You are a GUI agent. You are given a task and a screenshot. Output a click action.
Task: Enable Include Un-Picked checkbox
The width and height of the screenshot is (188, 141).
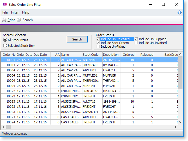click(98, 47)
